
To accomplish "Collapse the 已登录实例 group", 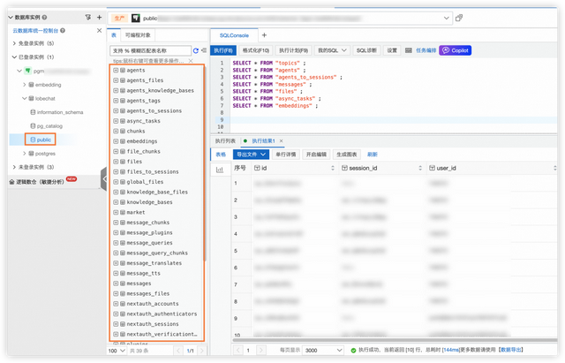I will (x=14, y=57).
